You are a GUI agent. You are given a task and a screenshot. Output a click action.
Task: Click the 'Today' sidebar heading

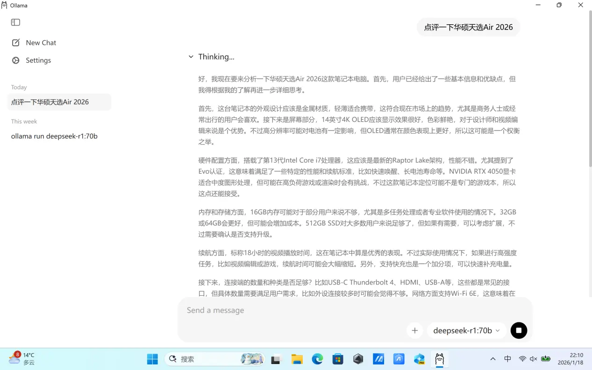click(19, 87)
